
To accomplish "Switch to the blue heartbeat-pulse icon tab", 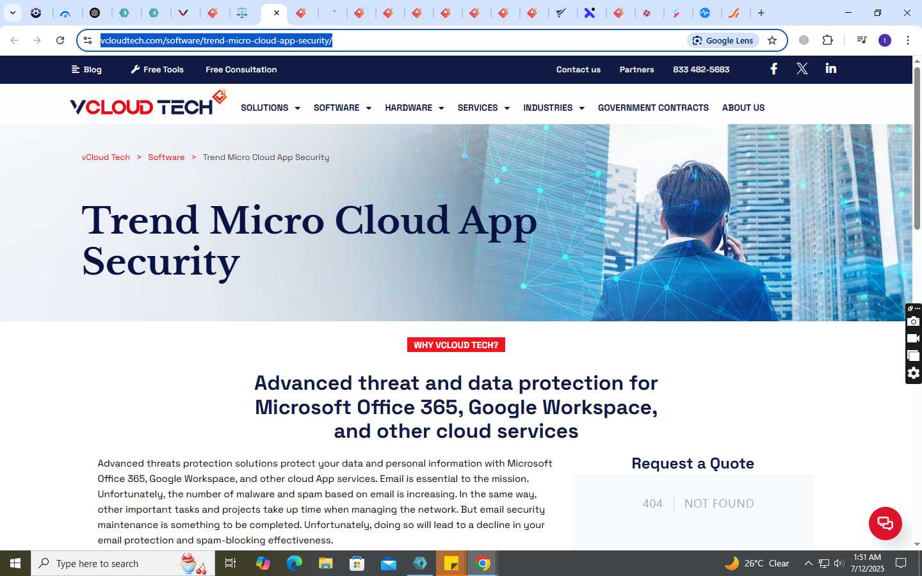I will click(705, 13).
